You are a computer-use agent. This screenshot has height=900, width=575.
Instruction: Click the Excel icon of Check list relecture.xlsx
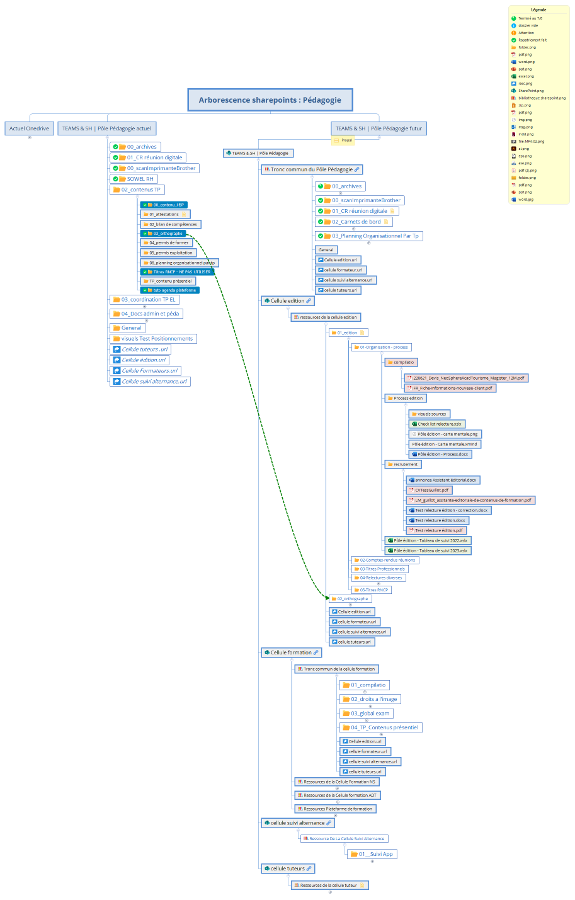414,424
